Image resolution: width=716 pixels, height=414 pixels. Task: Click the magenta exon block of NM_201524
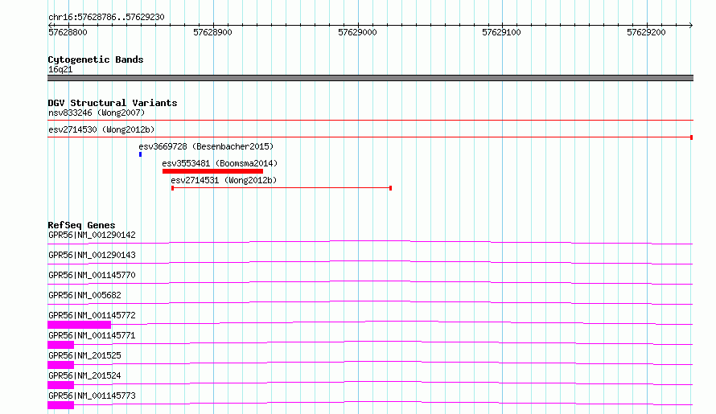(60, 385)
